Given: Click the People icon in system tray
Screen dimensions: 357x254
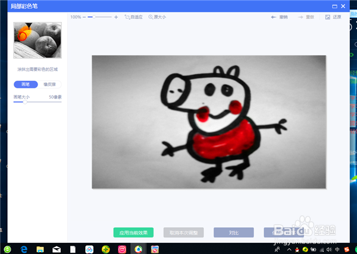Looking at the screenshot, I should (x=277, y=249).
